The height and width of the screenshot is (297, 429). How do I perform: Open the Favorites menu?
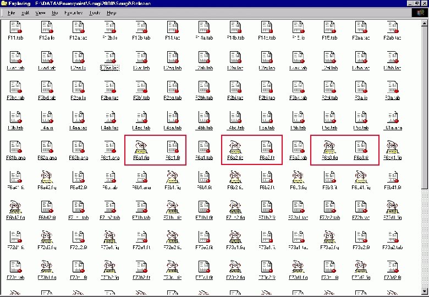point(74,13)
